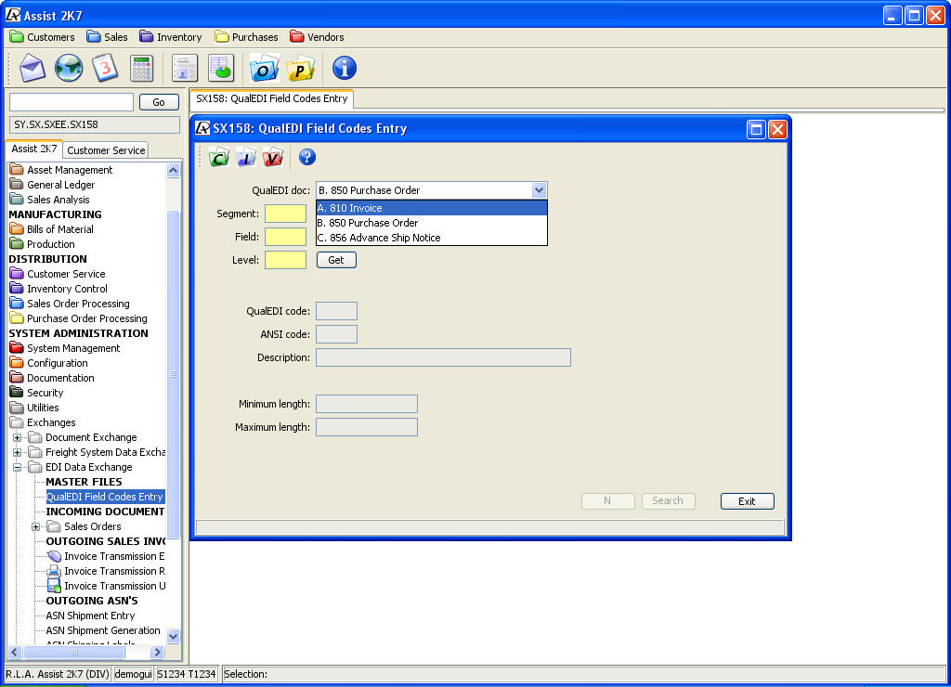951x687 pixels.
Task: Click the Field input box
Action: (286, 237)
